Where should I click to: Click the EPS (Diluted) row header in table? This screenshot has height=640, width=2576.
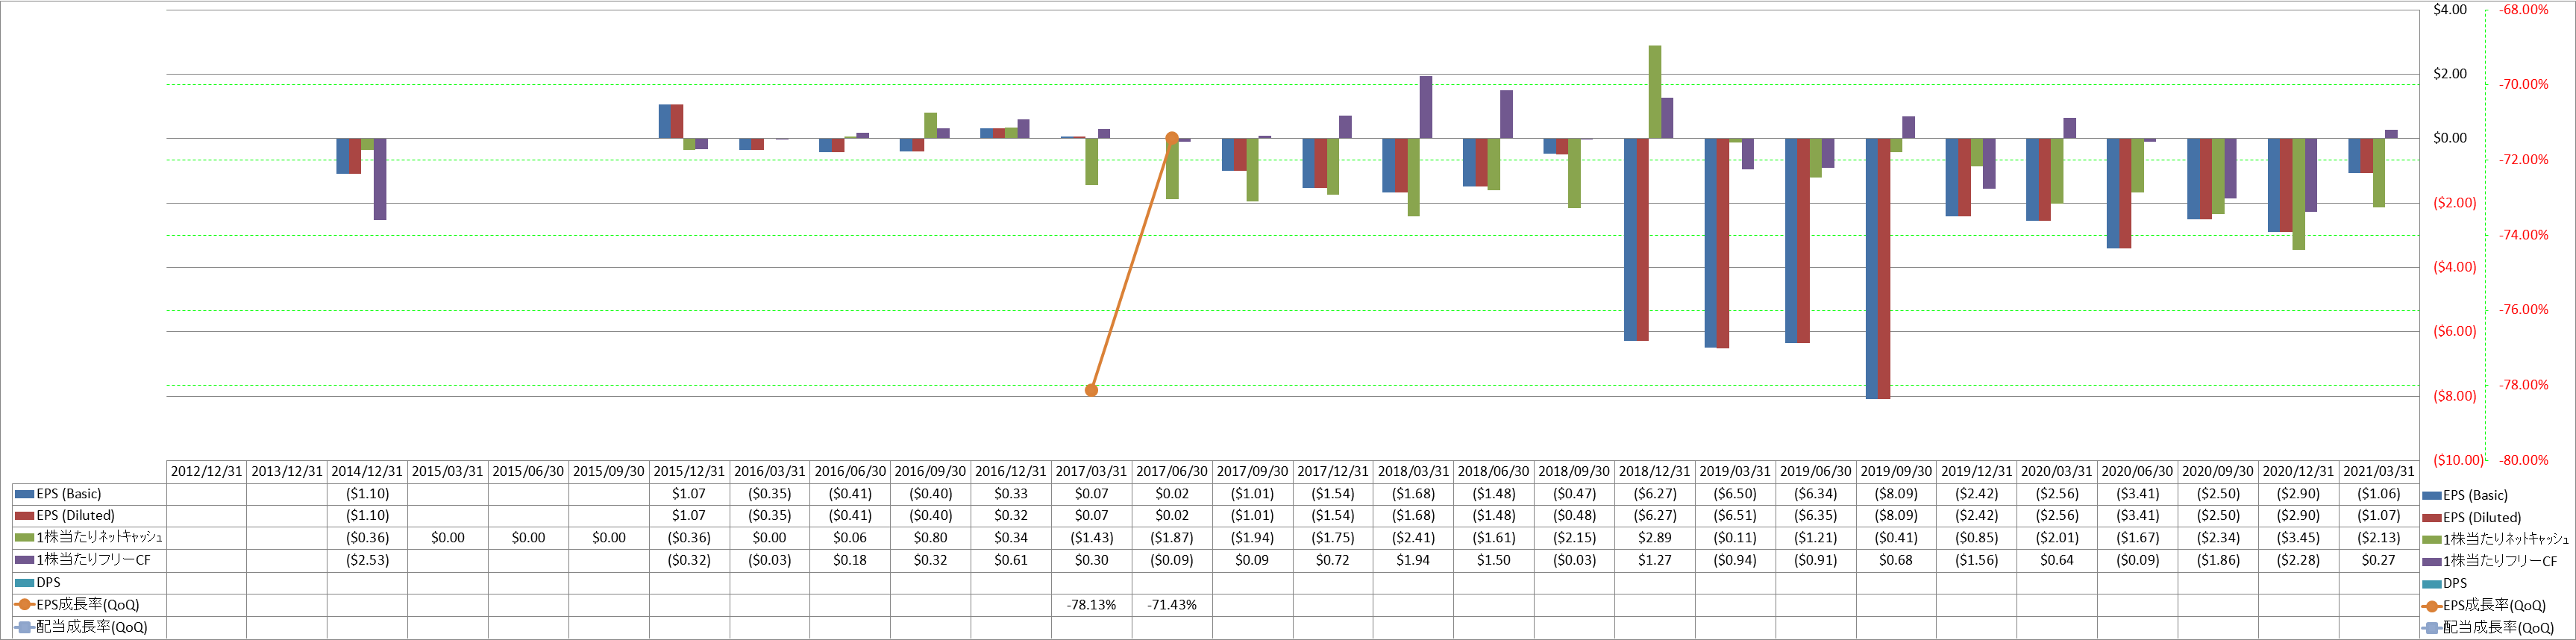[x=89, y=516]
